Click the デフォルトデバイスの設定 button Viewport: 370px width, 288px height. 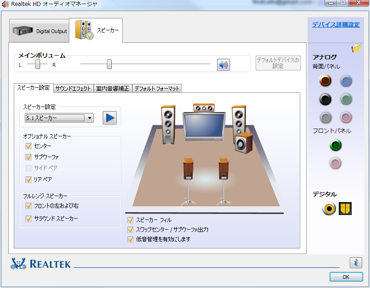click(x=278, y=63)
